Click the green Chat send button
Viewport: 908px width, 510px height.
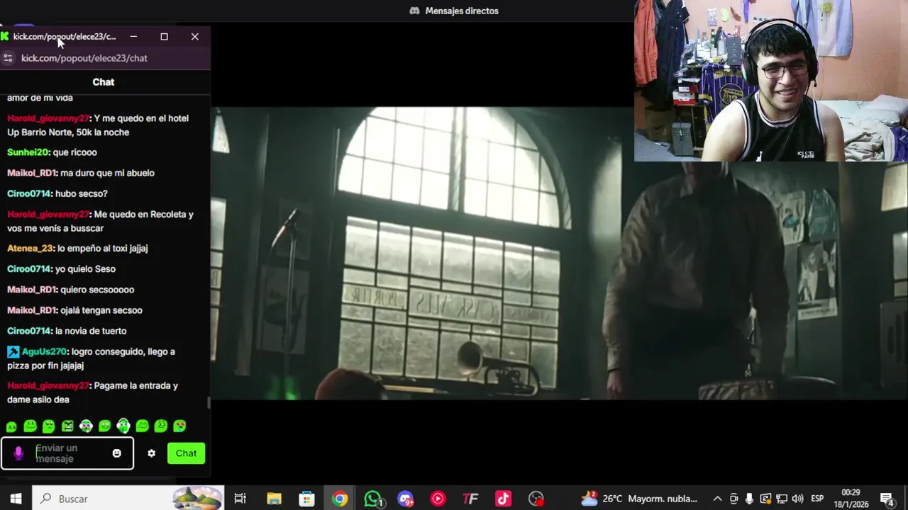coord(186,453)
